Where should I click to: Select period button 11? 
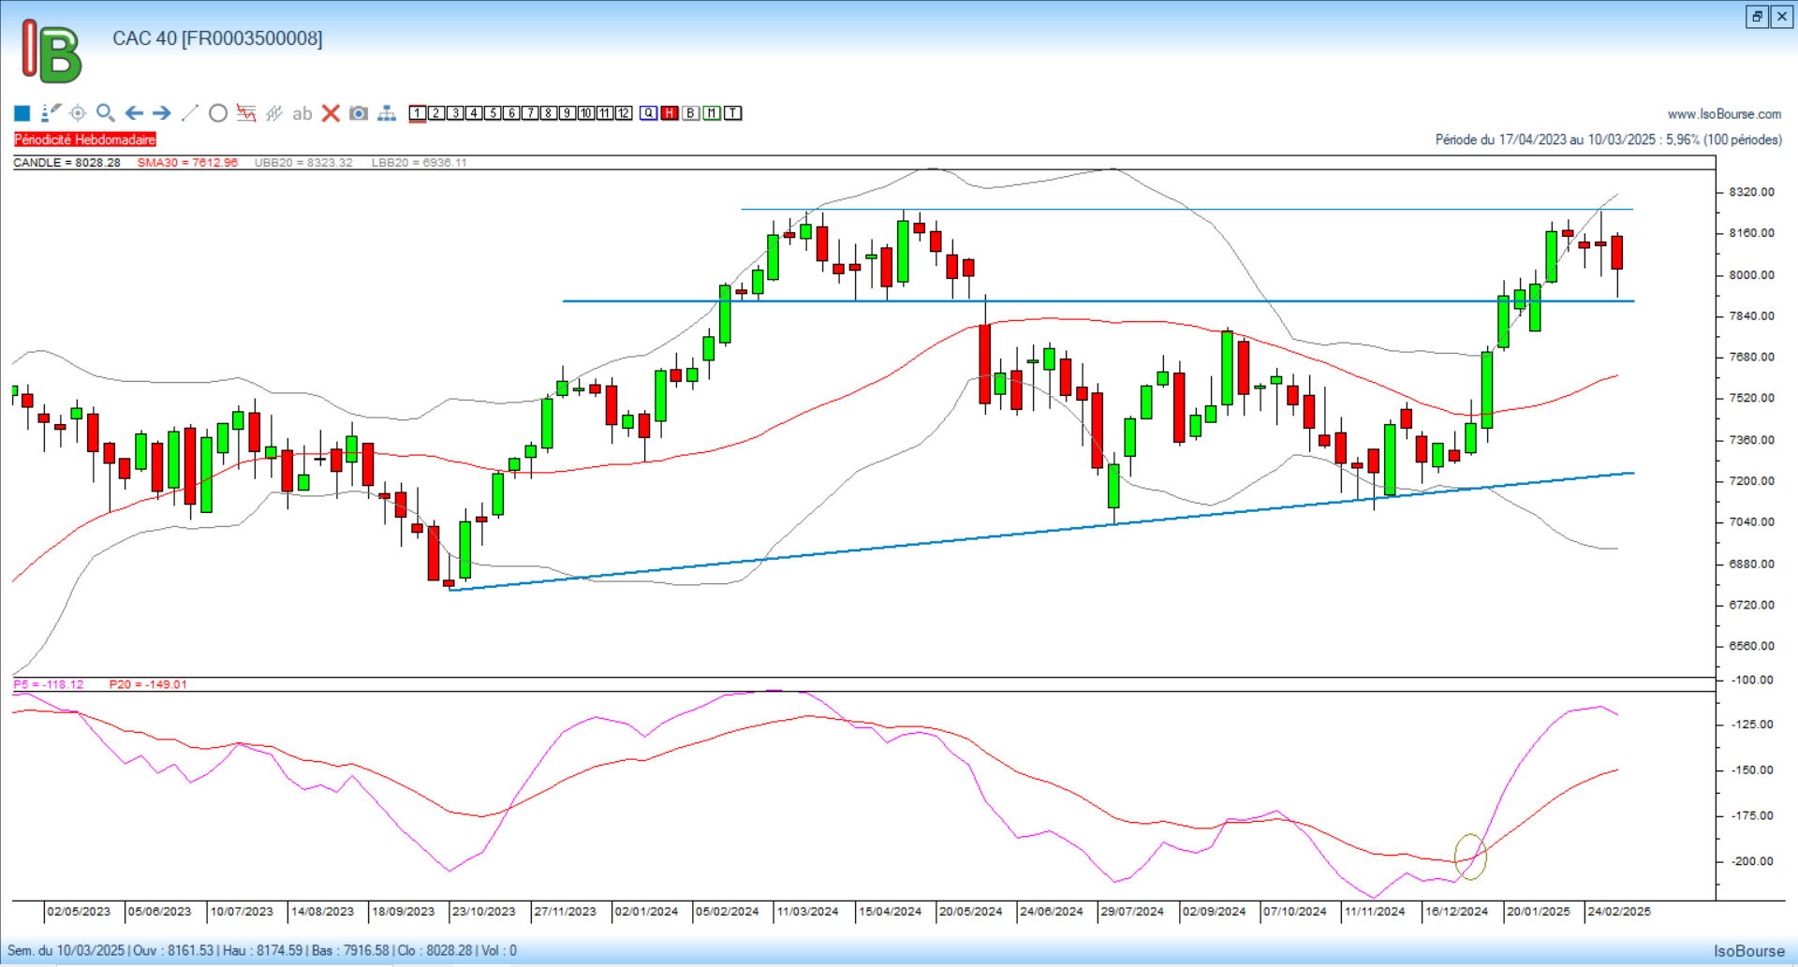(x=605, y=113)
